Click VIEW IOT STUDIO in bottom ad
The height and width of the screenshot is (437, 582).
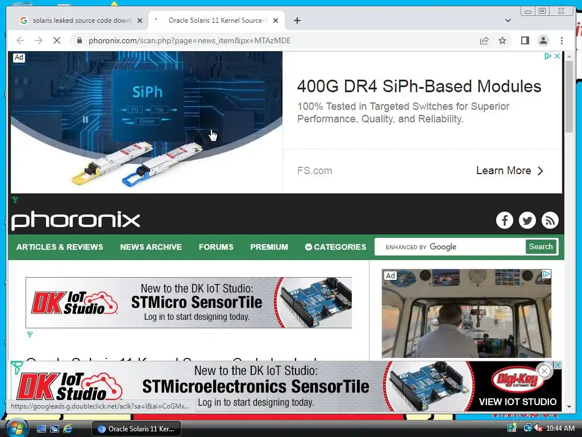[x=517, y=402]
